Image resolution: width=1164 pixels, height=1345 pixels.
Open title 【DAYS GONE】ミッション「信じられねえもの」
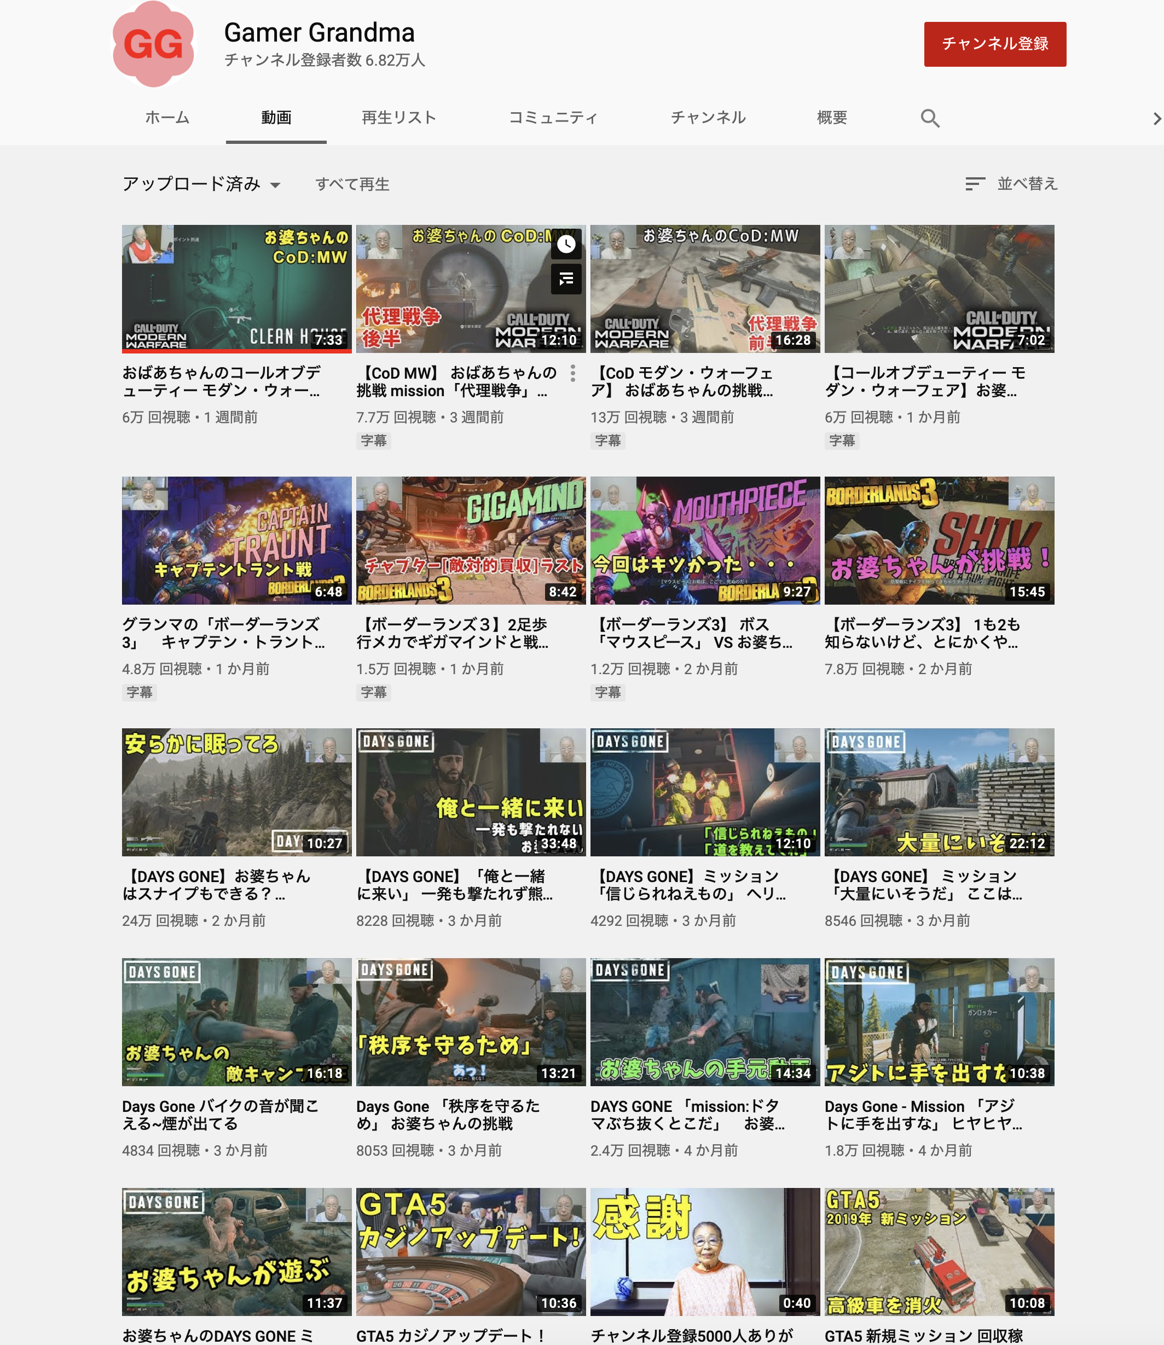(x=688, y=885)
